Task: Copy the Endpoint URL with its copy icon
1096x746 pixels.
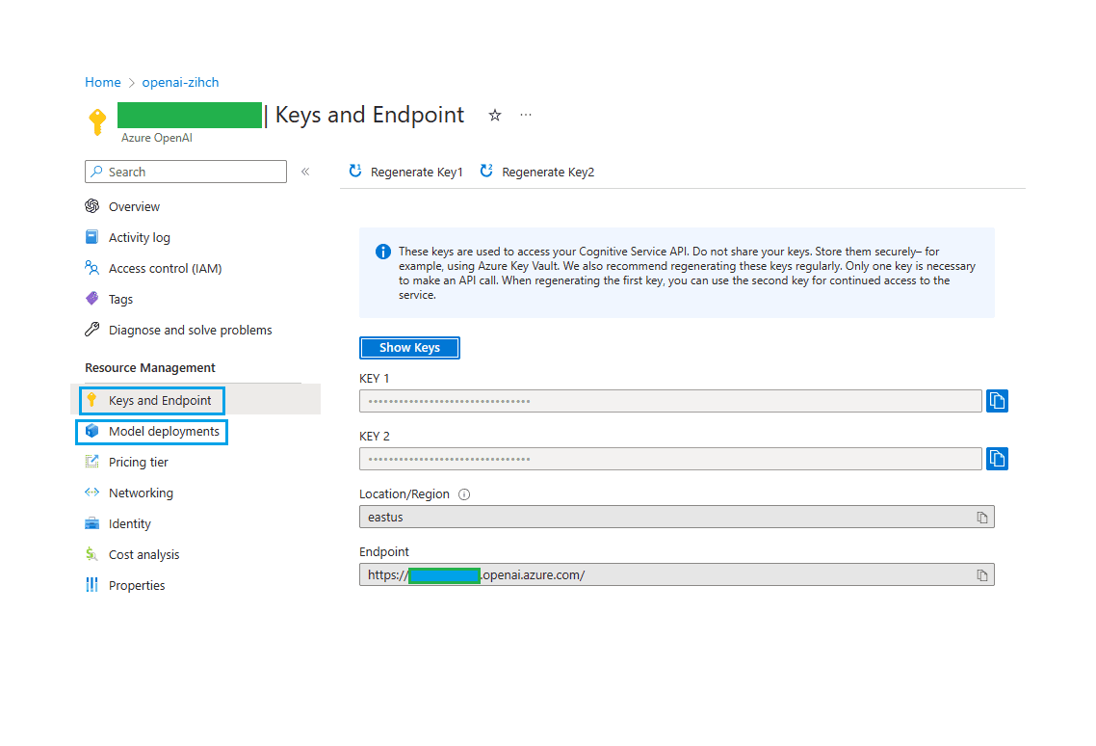Action: tap(982, 573)
